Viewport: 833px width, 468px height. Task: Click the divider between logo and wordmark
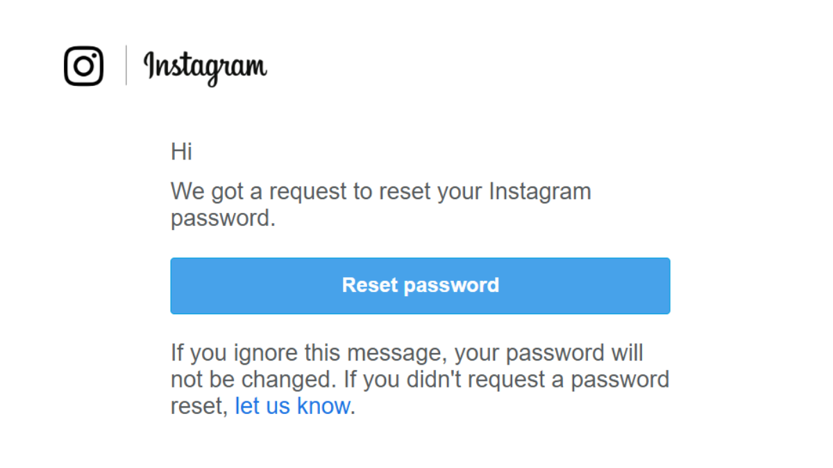click(126, 66)
